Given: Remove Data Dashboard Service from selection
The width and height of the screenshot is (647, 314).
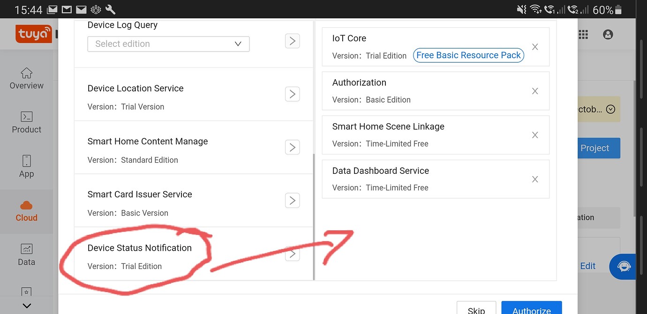Looking at the screenshot, I should click(535, 179).
